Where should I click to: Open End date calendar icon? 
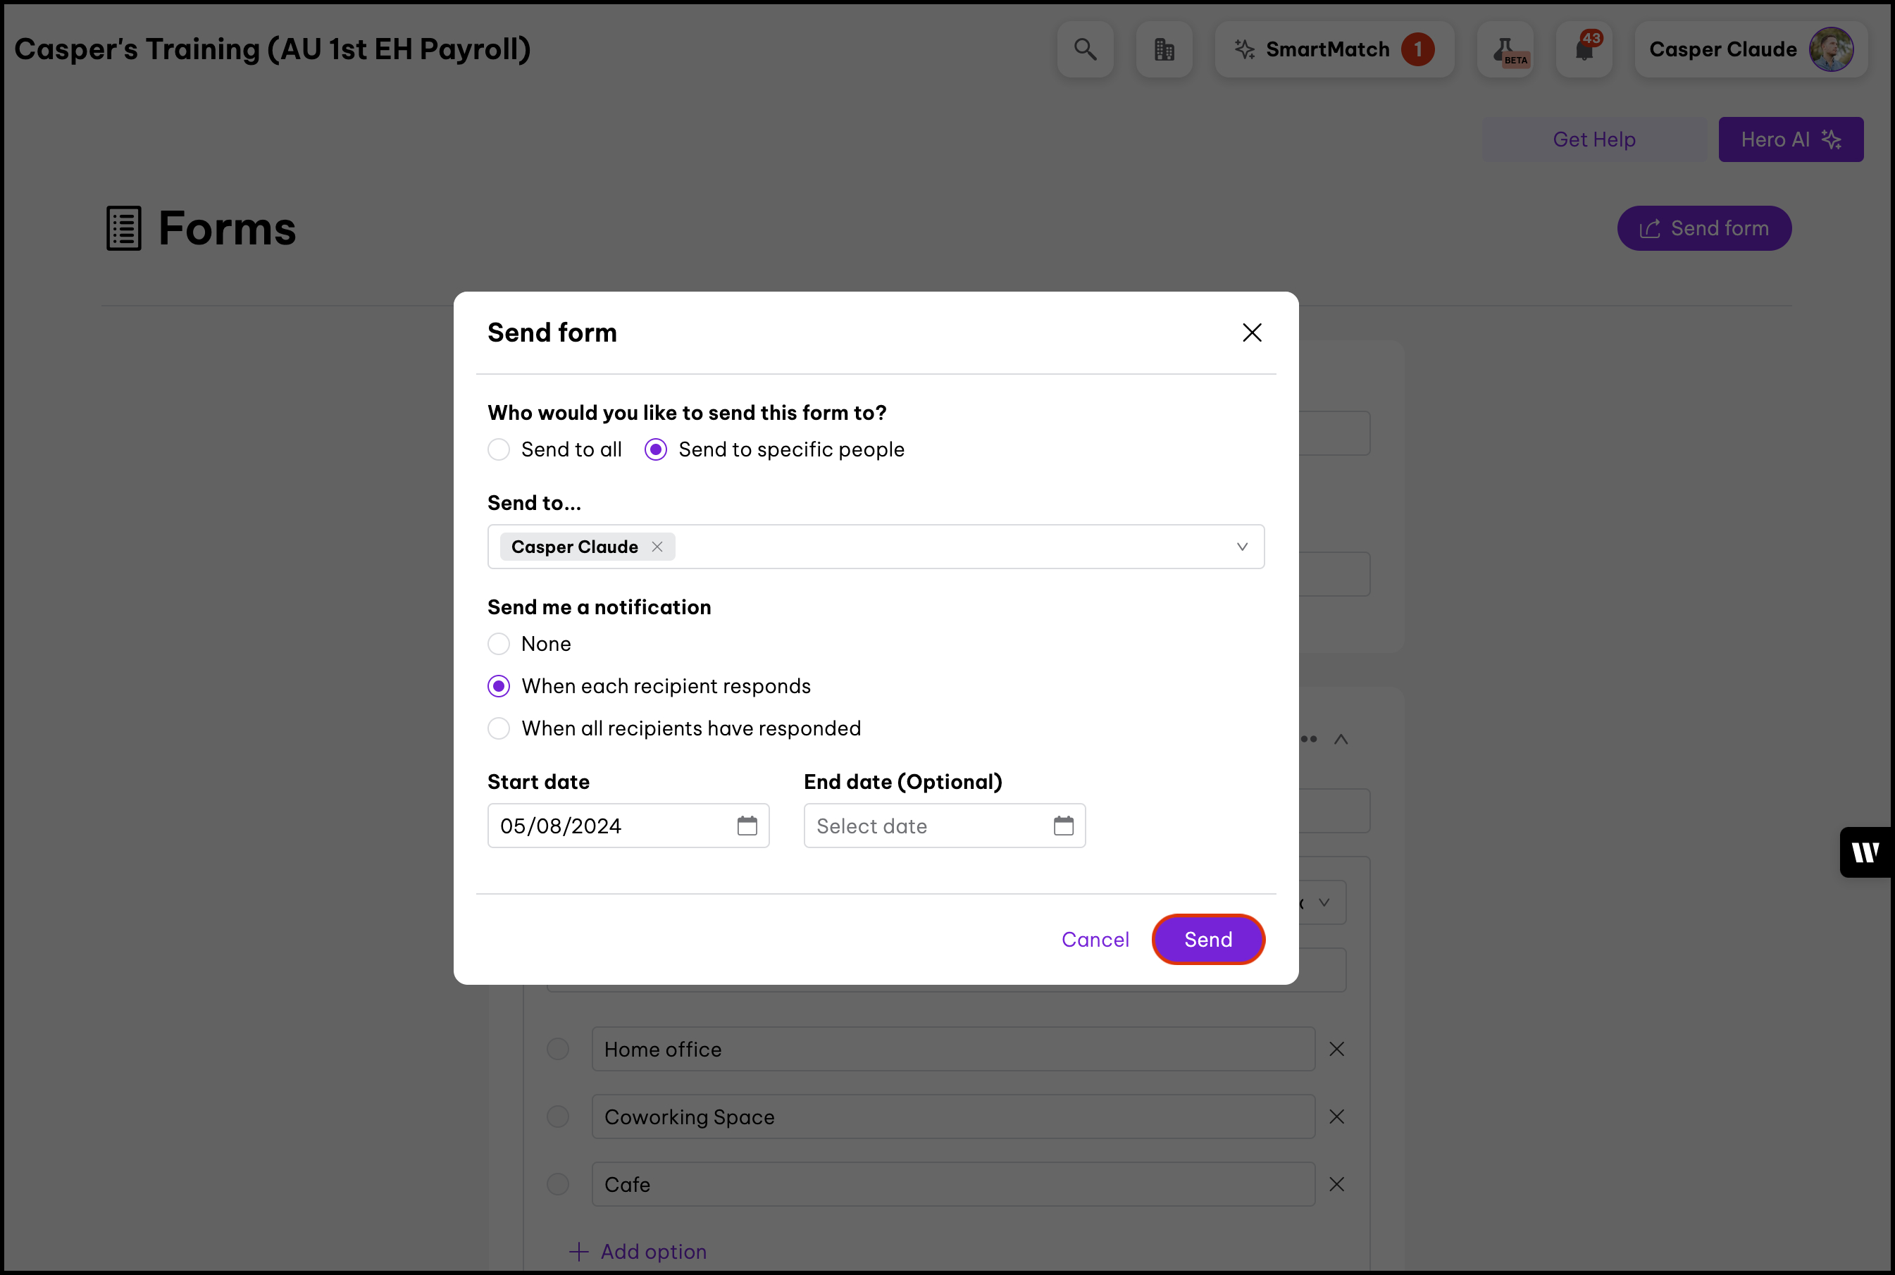(x=1062, y=826)
